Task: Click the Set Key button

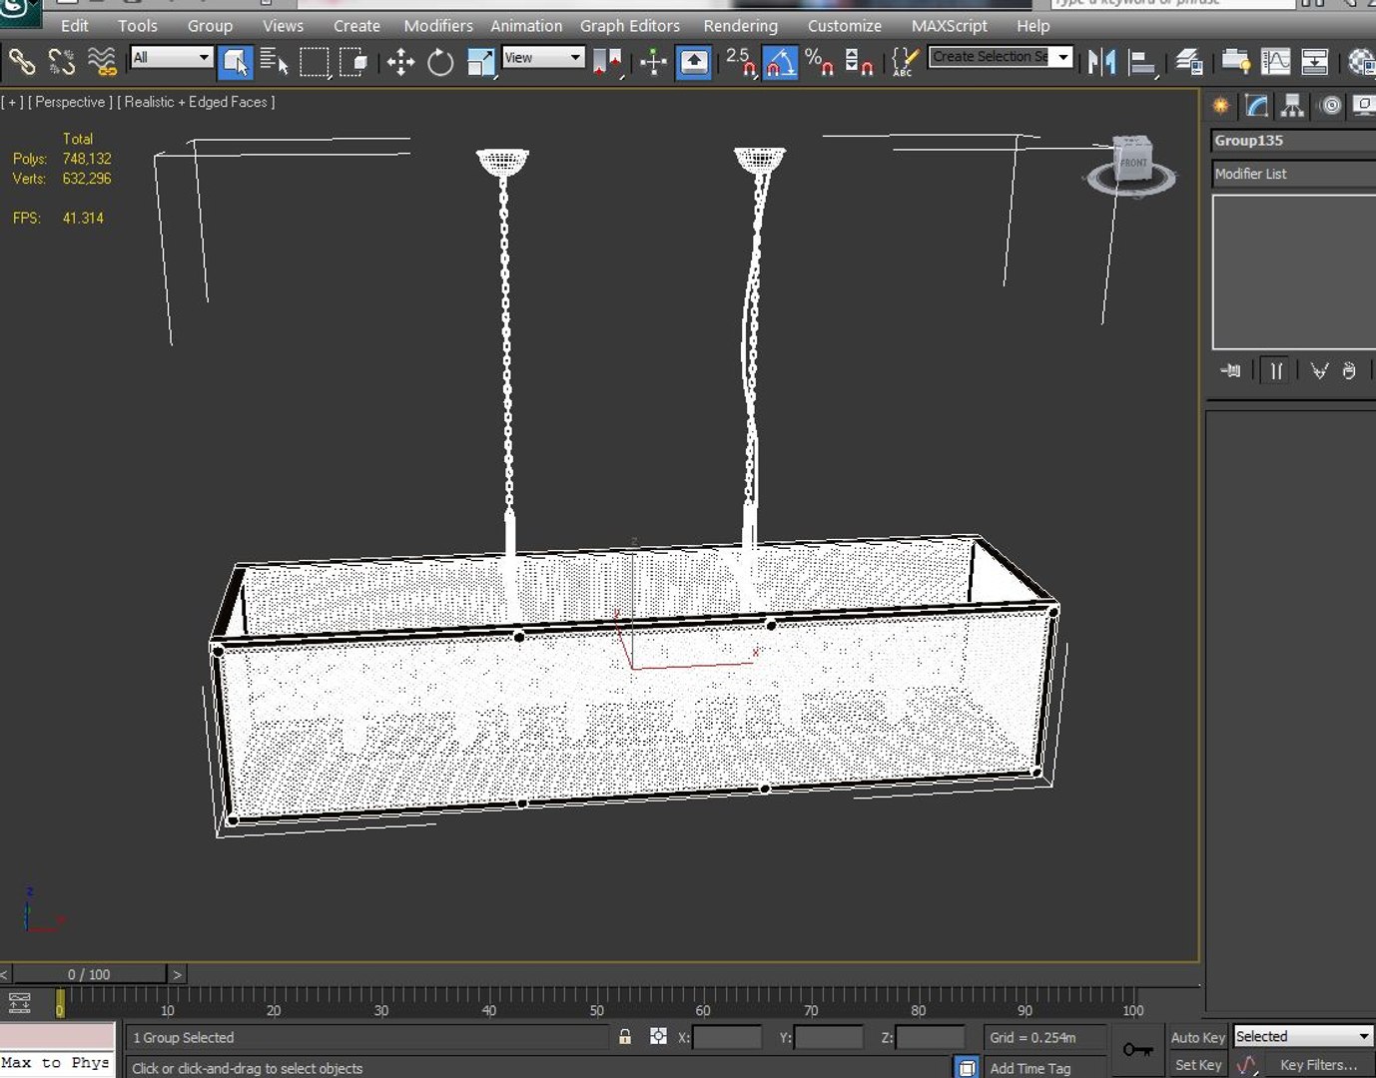Action: pyautogui.click(x=1197, y=1065)
